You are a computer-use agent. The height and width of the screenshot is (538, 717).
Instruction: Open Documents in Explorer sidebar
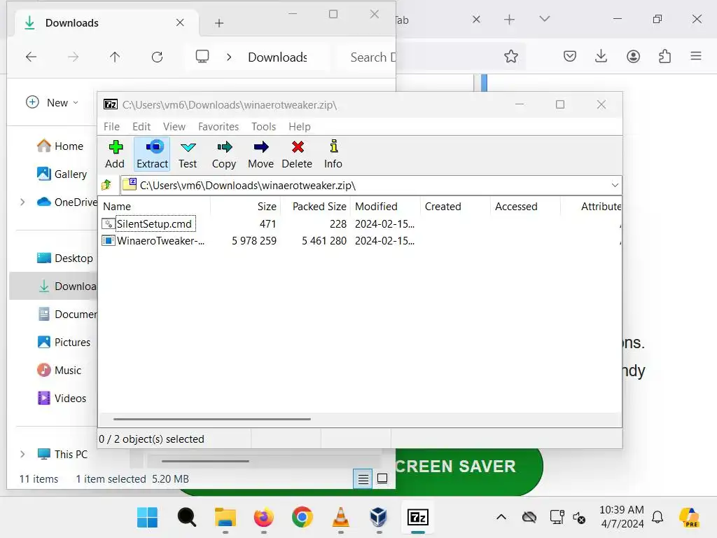click(x=67, y=315)
